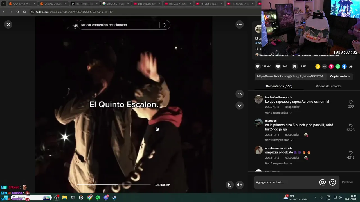The width and height of the screenshot is (360, 202).
Task: Switch to 'Videos del creador' tab
Action: coord(328,86)
